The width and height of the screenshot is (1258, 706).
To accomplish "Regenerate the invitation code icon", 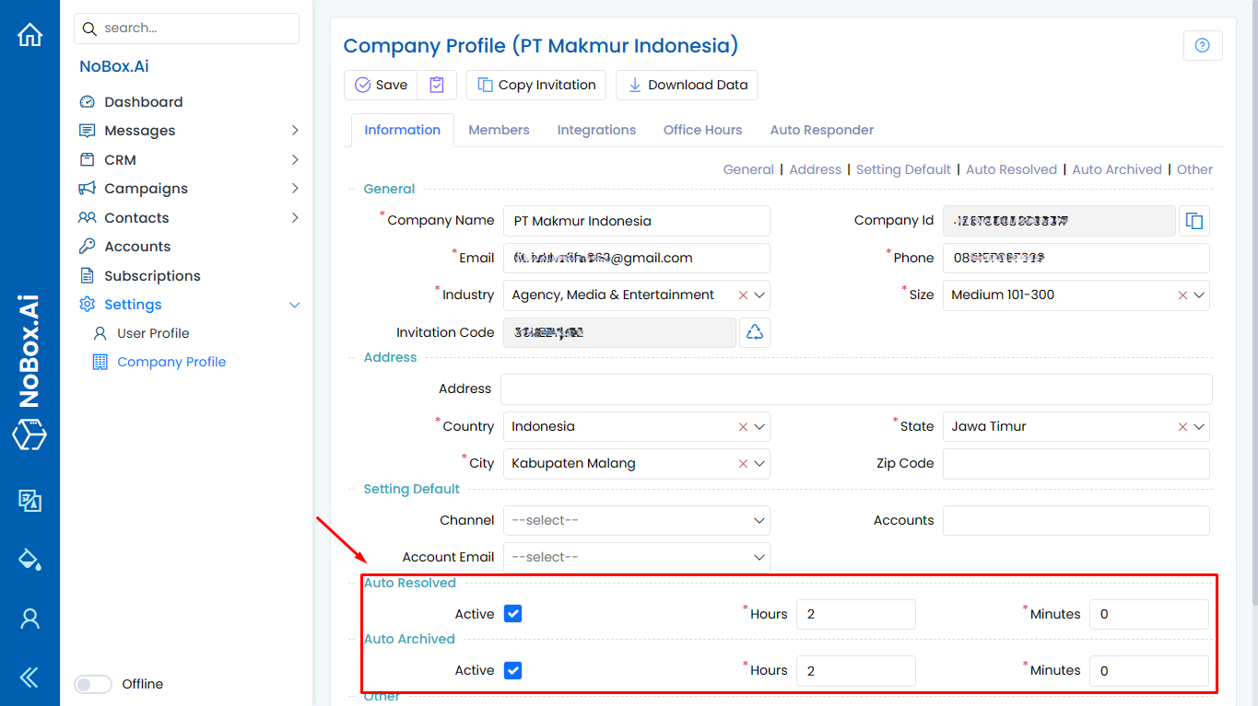I will 754,332.
